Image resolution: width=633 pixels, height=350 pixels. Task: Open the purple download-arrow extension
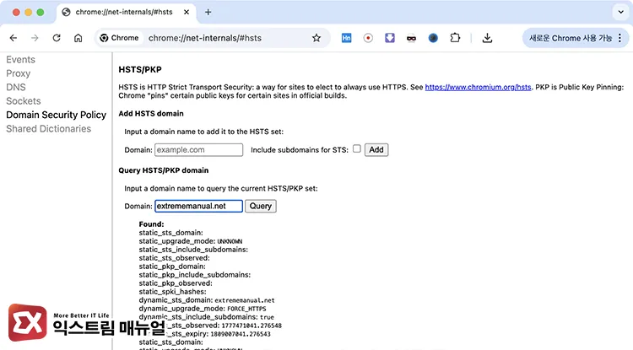(390, 38)
